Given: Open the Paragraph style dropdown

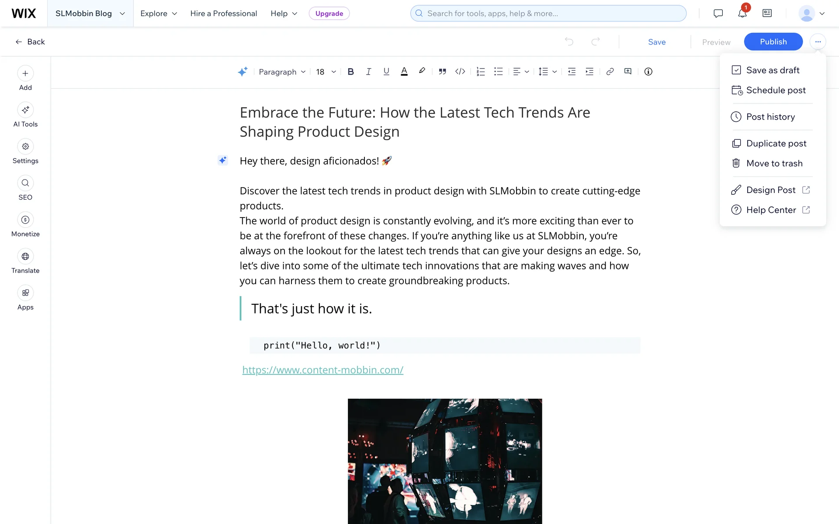Looking at the screenshot, I should coord(282,72).
